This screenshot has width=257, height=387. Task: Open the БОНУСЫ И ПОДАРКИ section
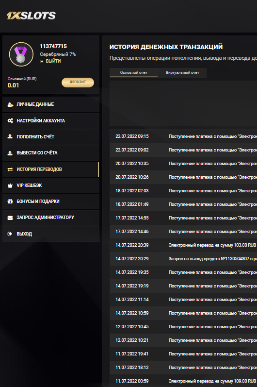(x=51, y=202)
